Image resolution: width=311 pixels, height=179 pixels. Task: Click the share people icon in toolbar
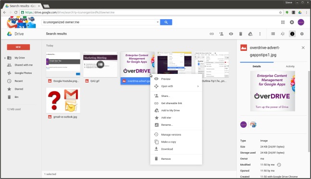[221, 34]
